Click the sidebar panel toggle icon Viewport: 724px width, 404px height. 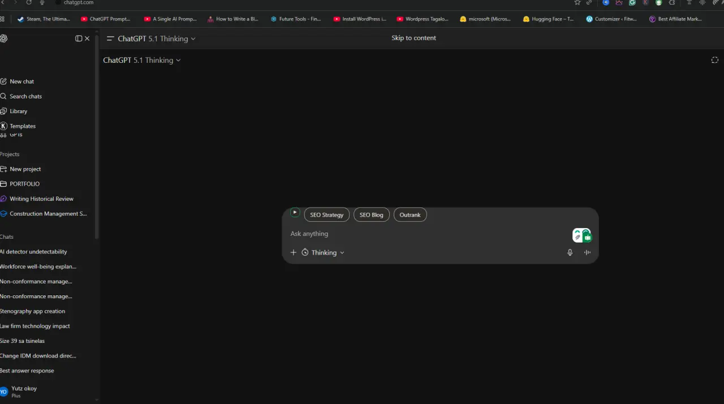coord(79,38)
